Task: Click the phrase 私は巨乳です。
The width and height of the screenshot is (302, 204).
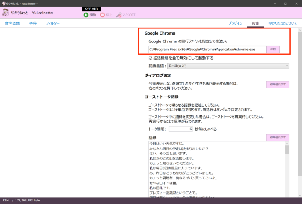Action: click(160, 188)
